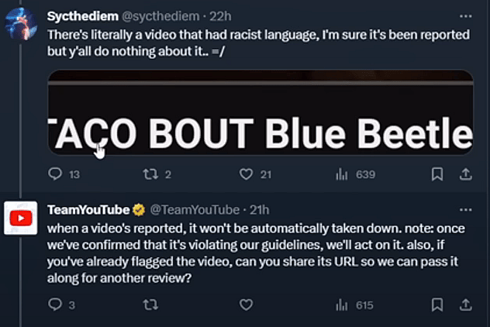This screenshot has width=490, height=327.
Task: Like TeamYouTube's reply
Action: (x=247, y=305)
